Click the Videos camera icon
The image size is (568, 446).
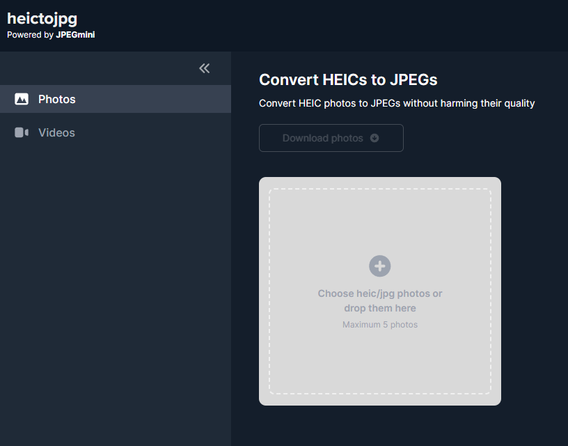click(22, 132)
